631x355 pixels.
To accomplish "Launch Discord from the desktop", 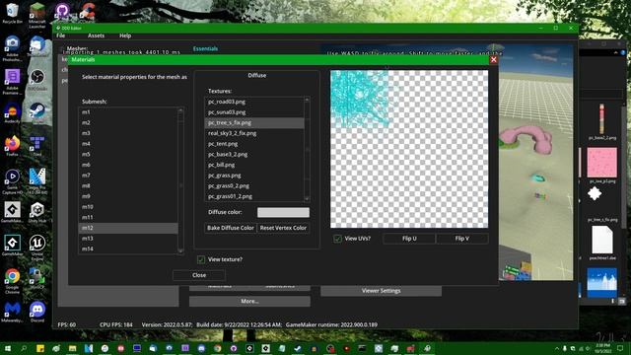I will point(37,312).
